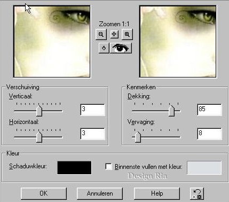
Task: Click the Dekking value field showing 85
Action: (x=210, y=110)
